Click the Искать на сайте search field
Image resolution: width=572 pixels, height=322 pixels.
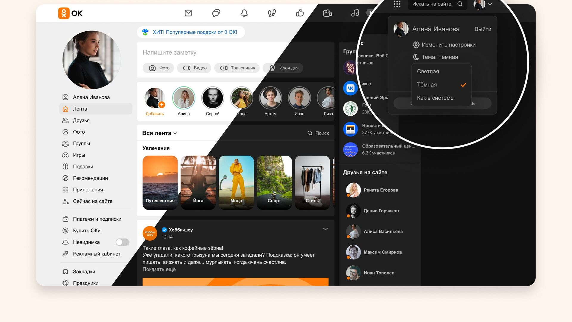pyautogui.click(x=437, y=4)
